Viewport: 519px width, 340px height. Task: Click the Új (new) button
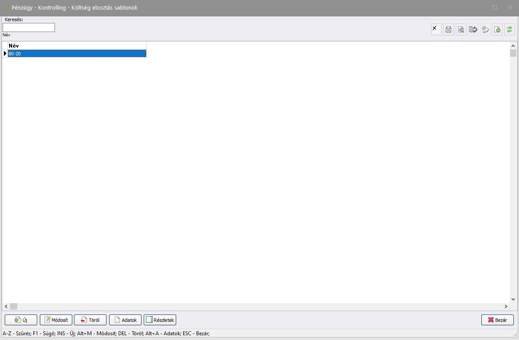(x=21, y=320)
